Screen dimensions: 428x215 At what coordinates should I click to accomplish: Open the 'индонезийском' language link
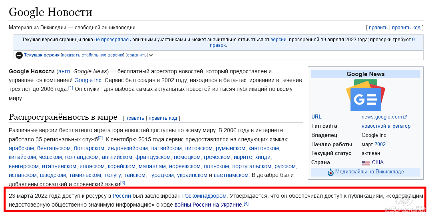(x=127, y=149)
